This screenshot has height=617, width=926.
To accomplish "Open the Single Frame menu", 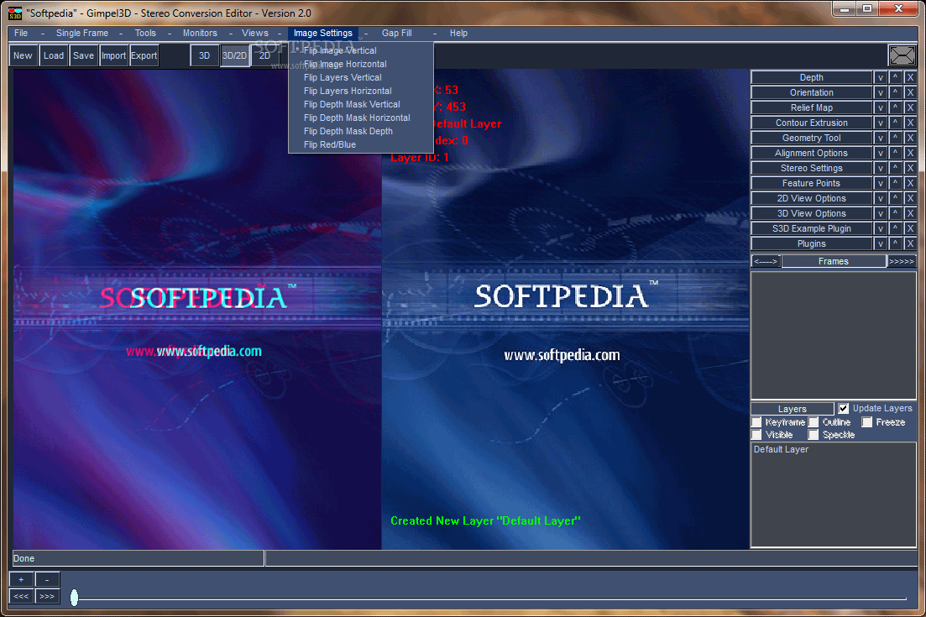I will point(82,33).
